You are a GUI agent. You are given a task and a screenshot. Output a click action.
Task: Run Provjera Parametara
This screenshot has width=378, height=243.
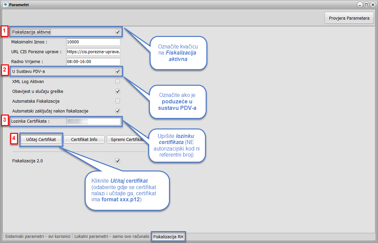pos(349,18)
